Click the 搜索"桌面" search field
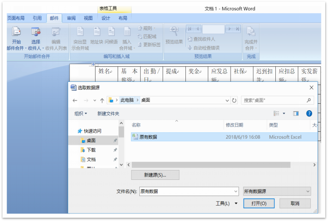Image resolution: width=328 pixels, height=221 pixels. (273, 100)
